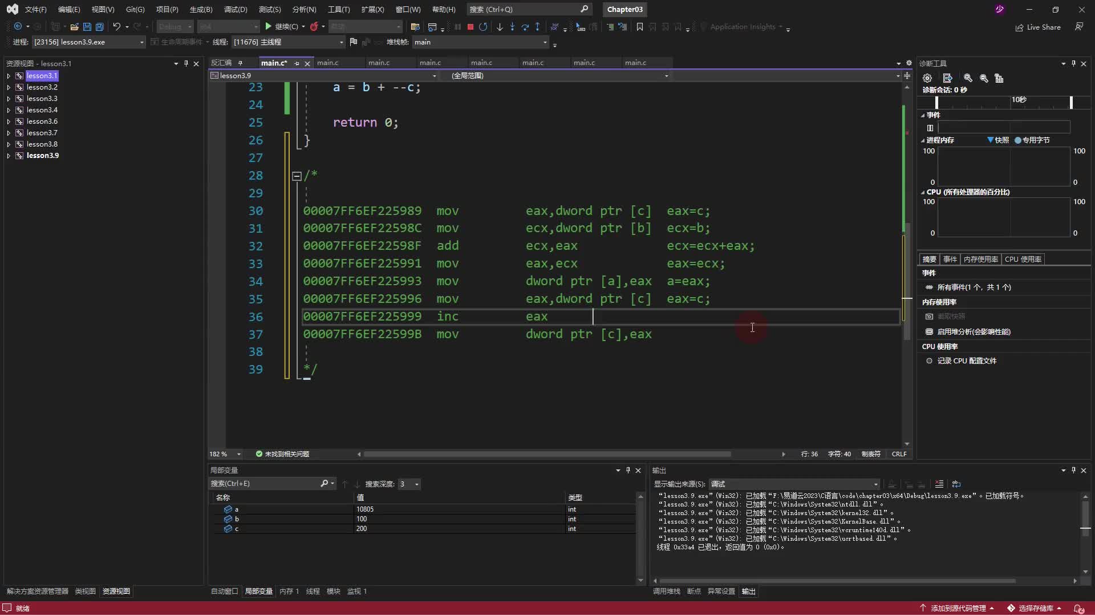The image size is (1095, 616).
Task: Click the Continue debugging play icon
Action: (269, 27)
